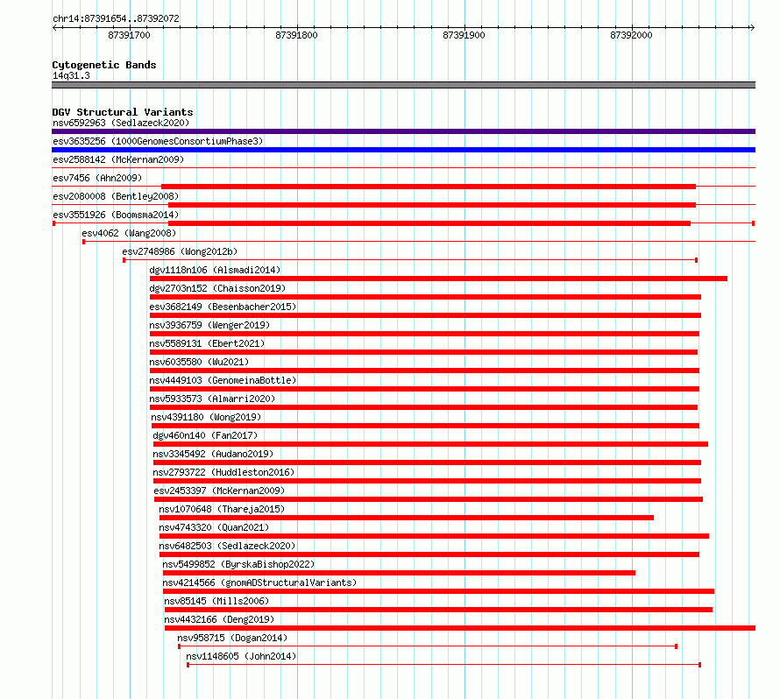The height and width of the screenshot is (699, 780).
Task: Click the 87392000 ruler position label
Action: (631, 35)
